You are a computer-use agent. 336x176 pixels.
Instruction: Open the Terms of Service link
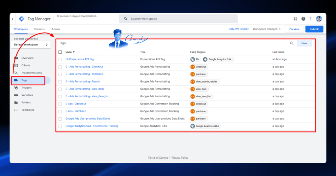pos(158,158)
